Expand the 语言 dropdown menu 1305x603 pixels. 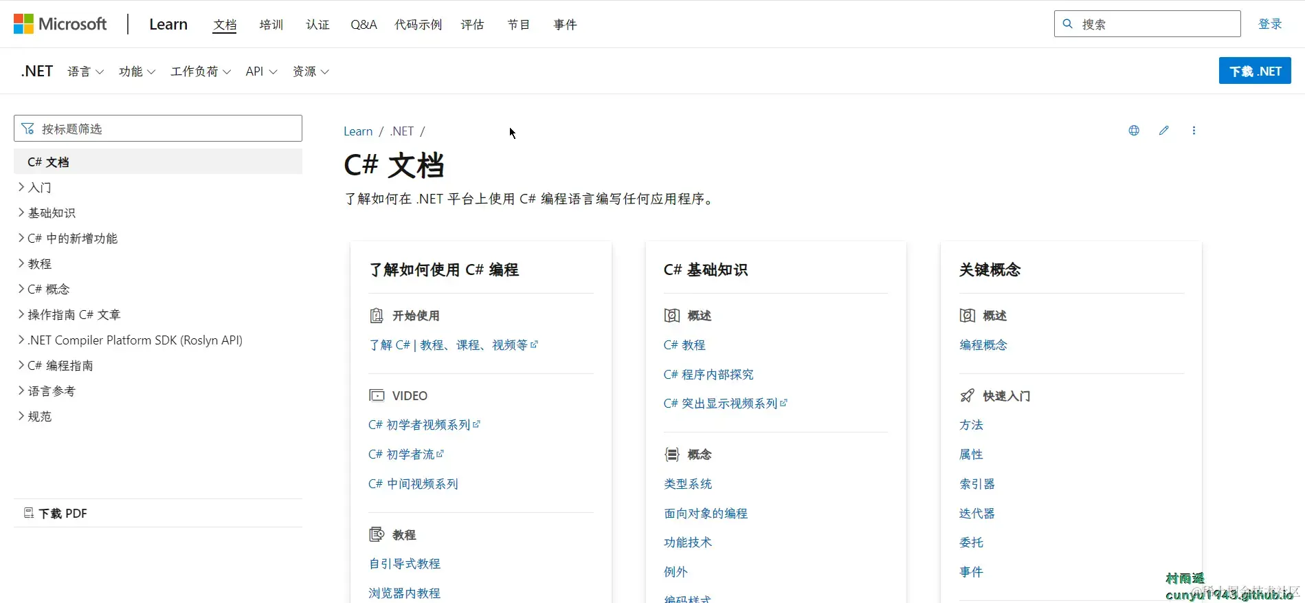[x=85, y=72]
